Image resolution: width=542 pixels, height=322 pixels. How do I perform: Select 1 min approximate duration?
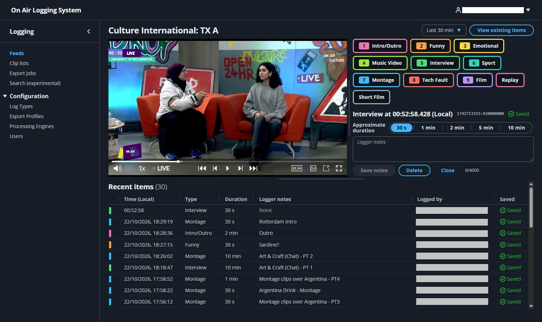click(428, 128)
